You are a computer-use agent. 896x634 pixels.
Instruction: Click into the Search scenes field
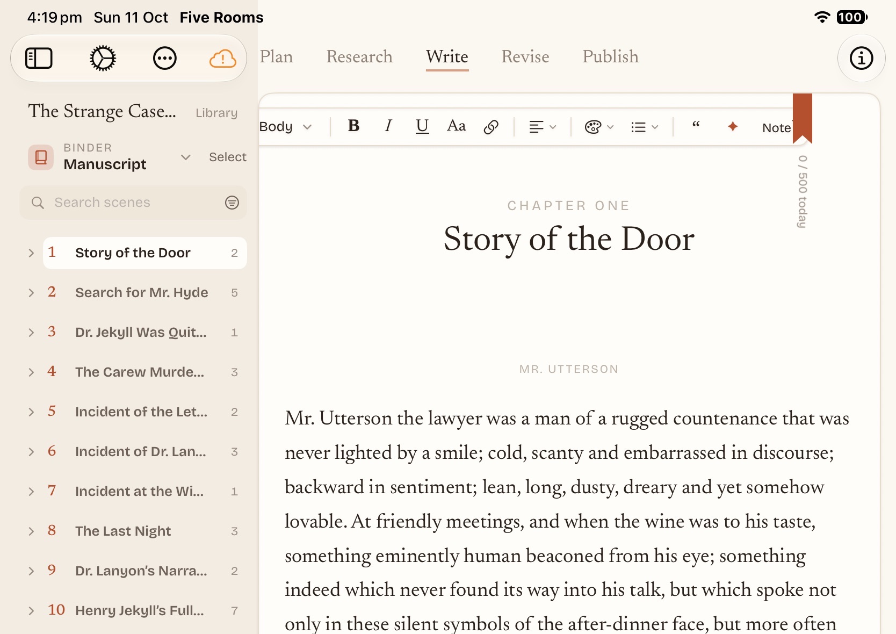point(133,203)
